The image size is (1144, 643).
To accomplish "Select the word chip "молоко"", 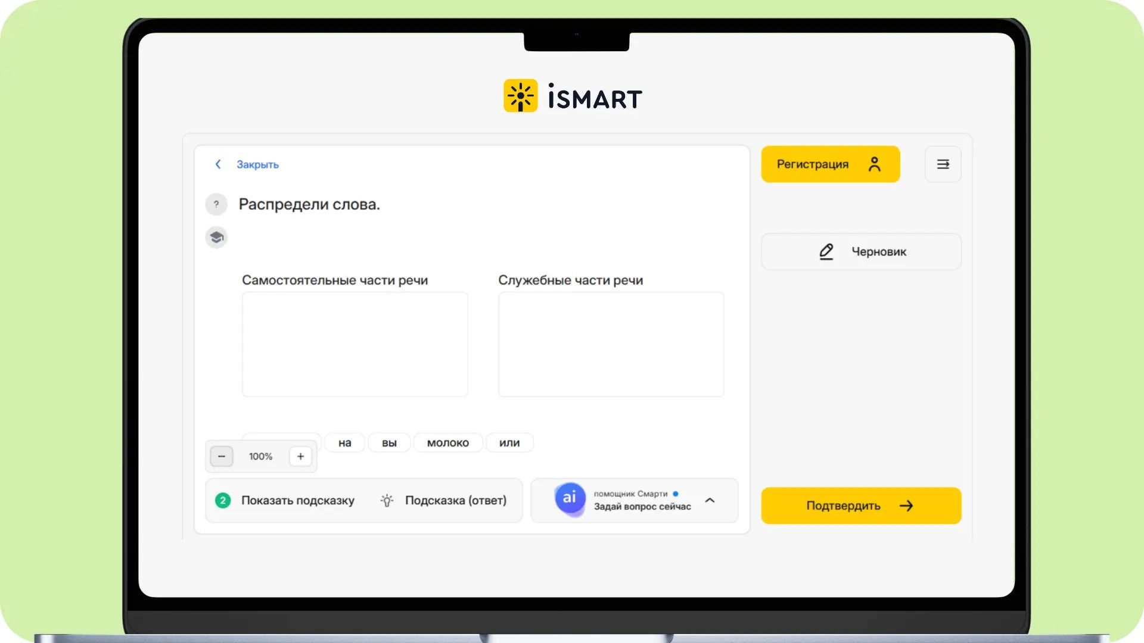I will point(448,443).
